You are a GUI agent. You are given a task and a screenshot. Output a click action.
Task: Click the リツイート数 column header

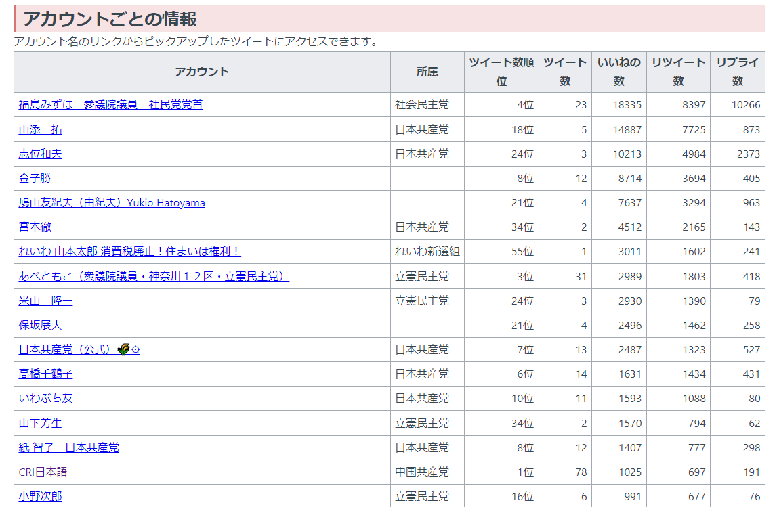tap(678, 72)
